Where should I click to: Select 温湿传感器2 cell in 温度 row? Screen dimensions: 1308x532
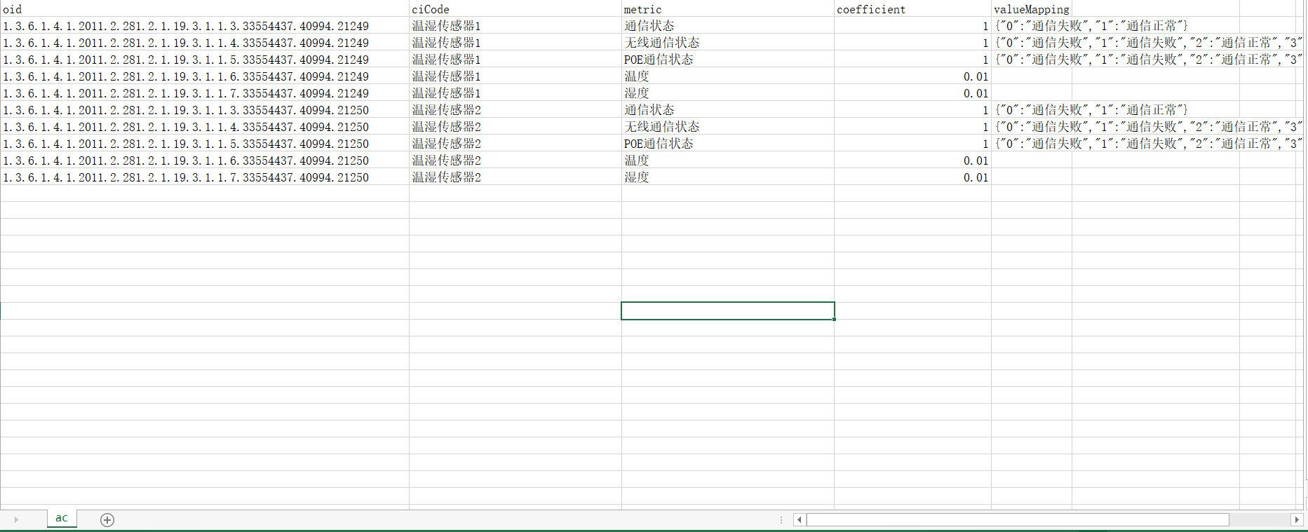pyautogui.click(x=515, y=161)
